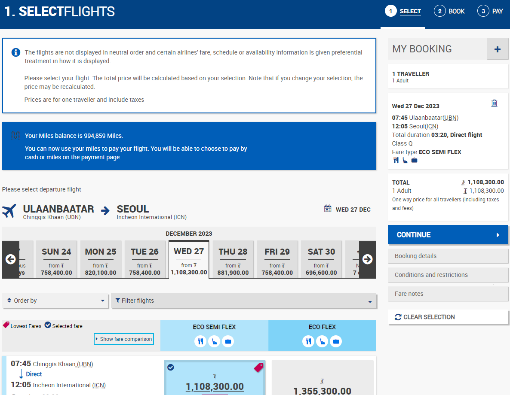Click meal icon in My Booking fare type
This screenshot has height=395, width=510.
(396, 160)
